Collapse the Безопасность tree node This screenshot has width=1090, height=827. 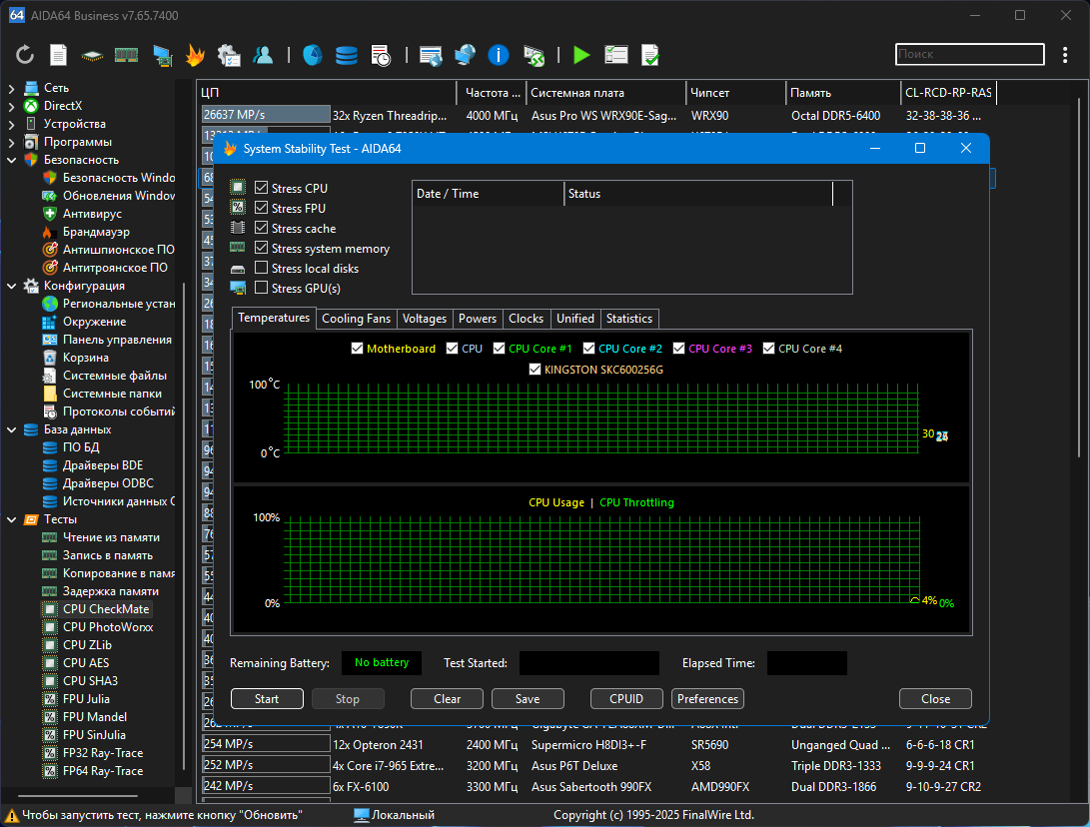click(11, 160)
